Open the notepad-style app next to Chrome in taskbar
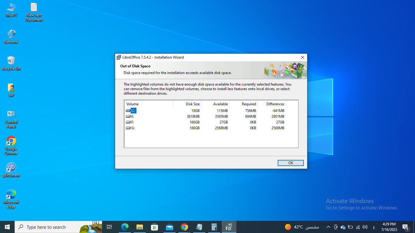Screen dimensions: 415x233 point(199,227)
